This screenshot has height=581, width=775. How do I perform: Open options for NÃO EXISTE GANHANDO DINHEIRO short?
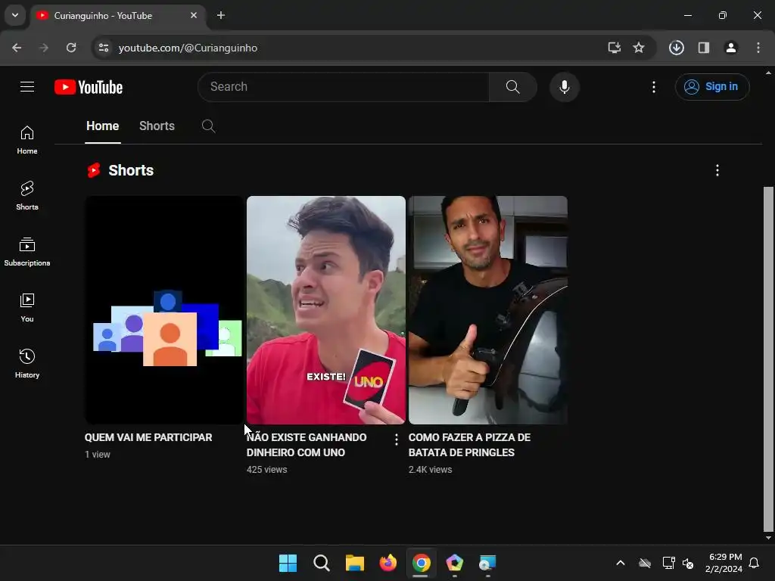point(396,440)
